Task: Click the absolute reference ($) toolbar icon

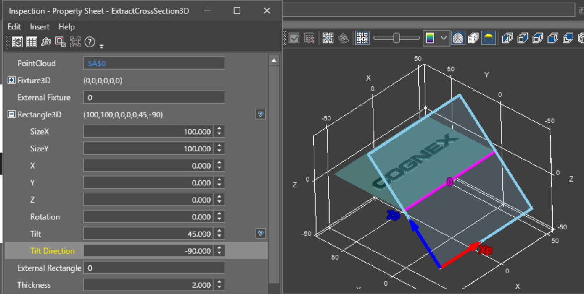Action: (x=17, y=42)
